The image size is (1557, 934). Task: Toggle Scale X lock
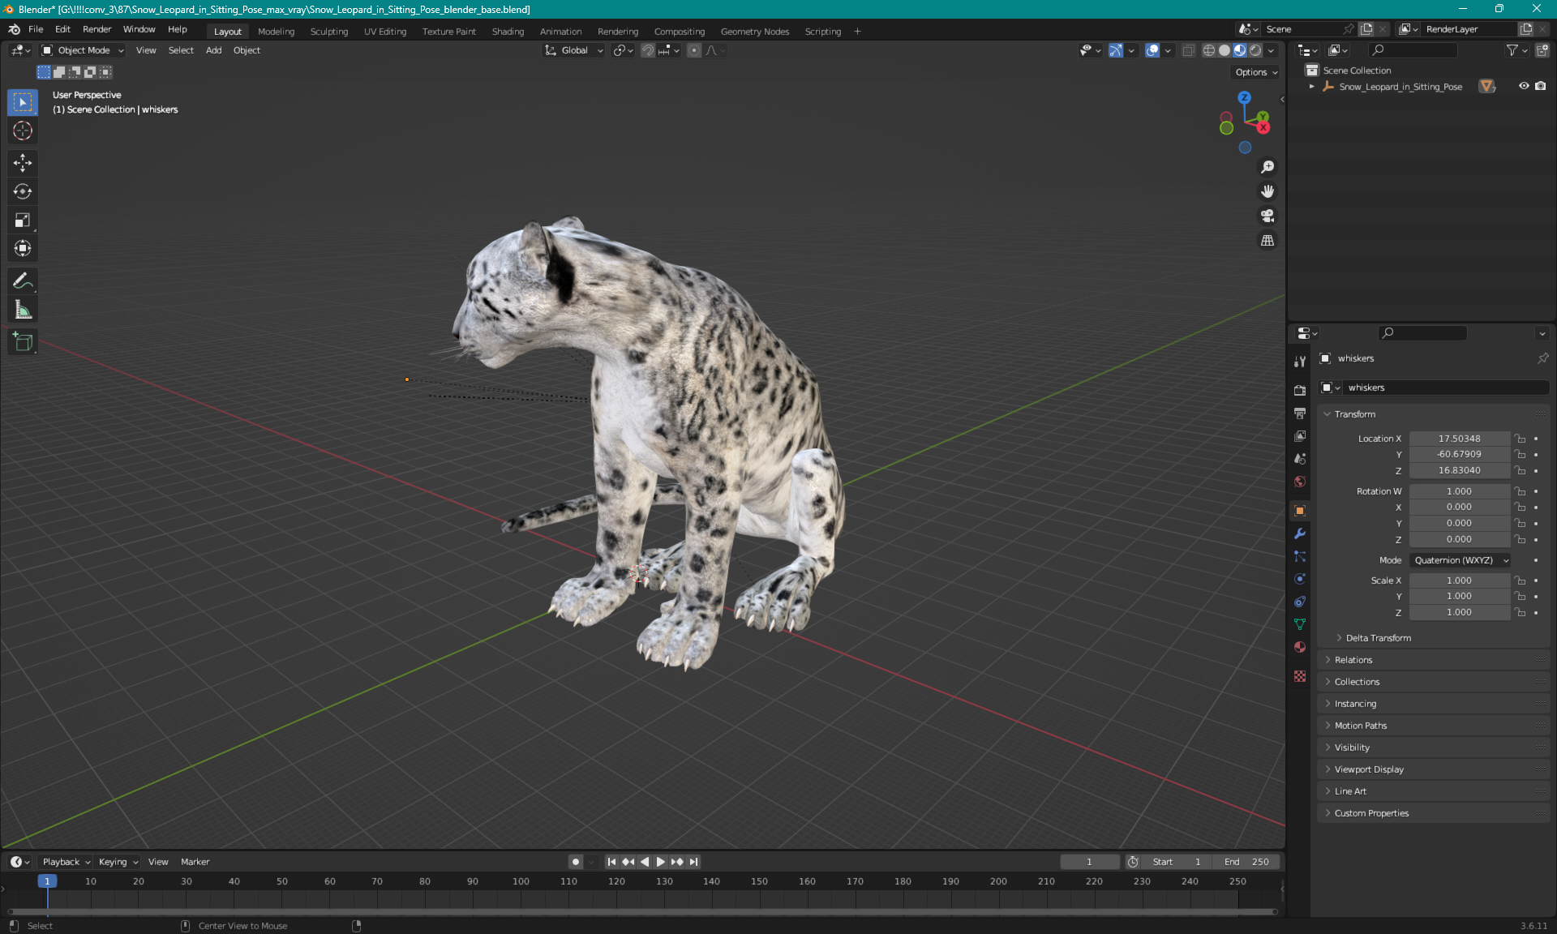pos(1521,581)
